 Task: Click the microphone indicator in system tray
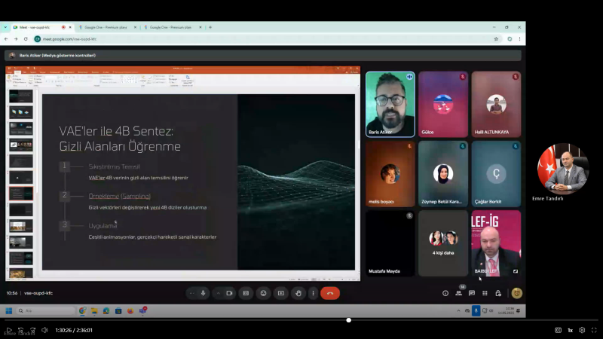pyautogui.click(x=476, y=310)
